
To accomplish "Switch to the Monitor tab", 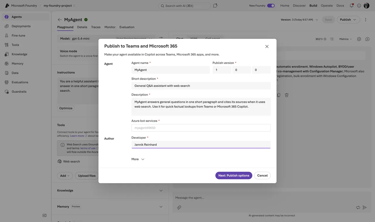I will click(x=110, y=27).
